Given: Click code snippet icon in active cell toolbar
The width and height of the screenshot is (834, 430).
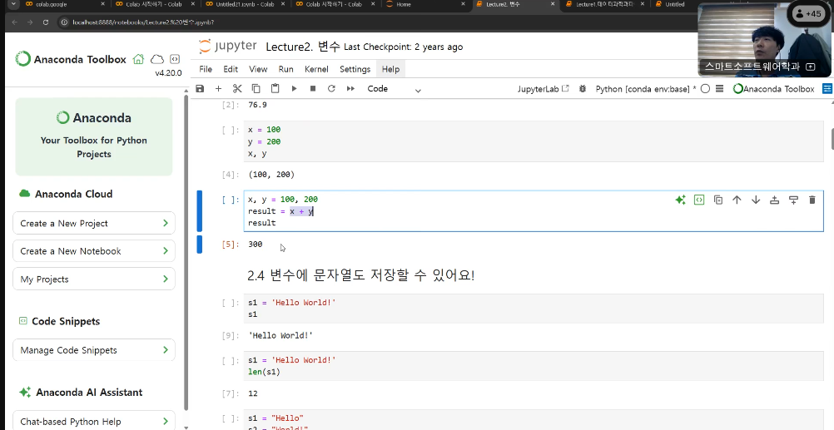Looking at the screenshot, I should (699, 200).
